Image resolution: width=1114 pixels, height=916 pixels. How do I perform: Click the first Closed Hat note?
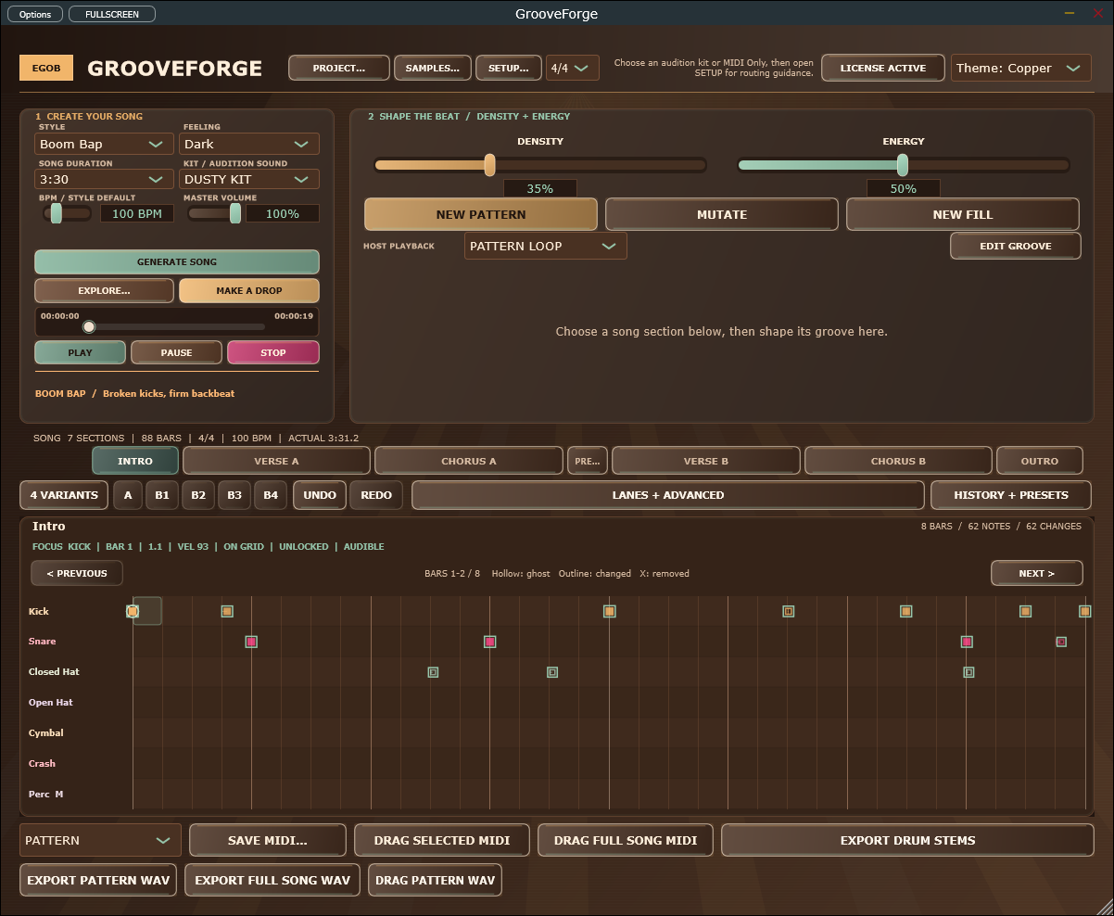(x=433, y=672)
